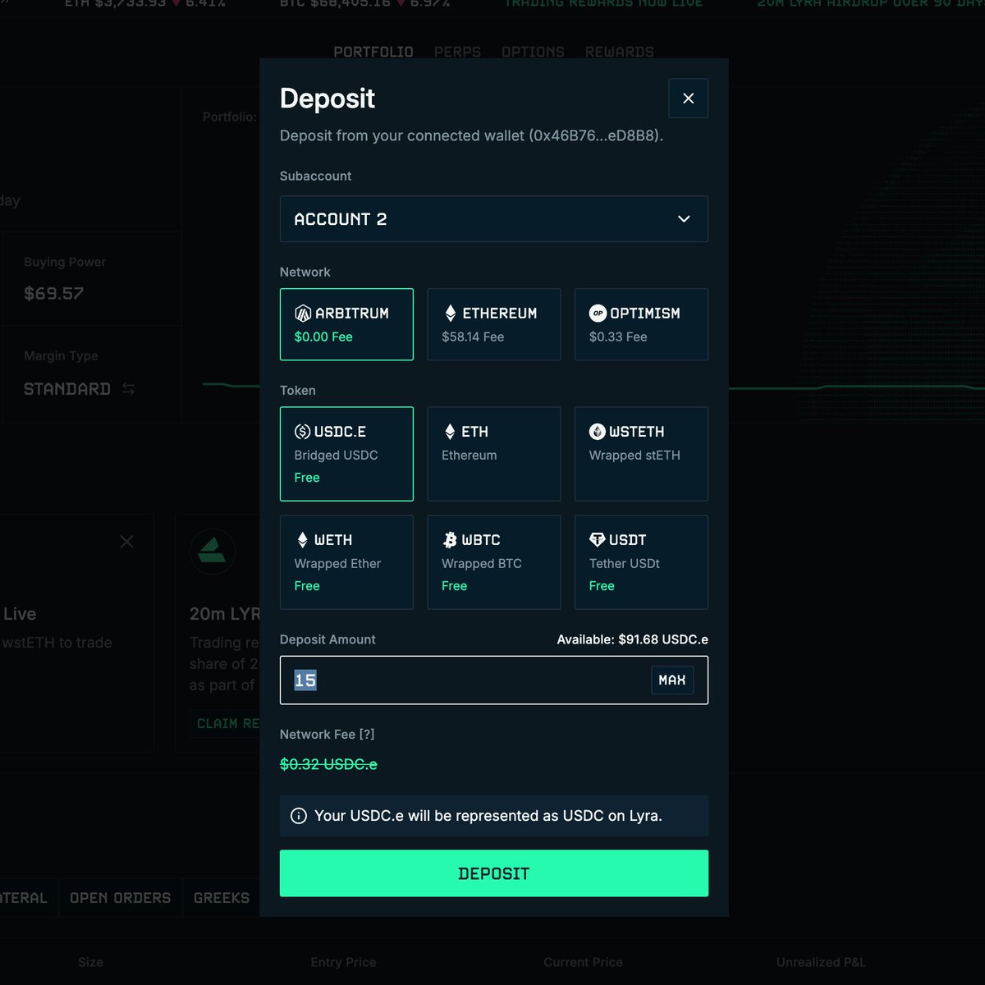
Task: Click the info icon beside USDC.e notice
Action: (299, 816)
